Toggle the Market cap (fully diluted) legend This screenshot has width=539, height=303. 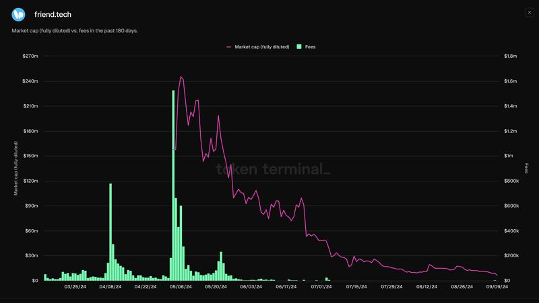click(258, 47)
